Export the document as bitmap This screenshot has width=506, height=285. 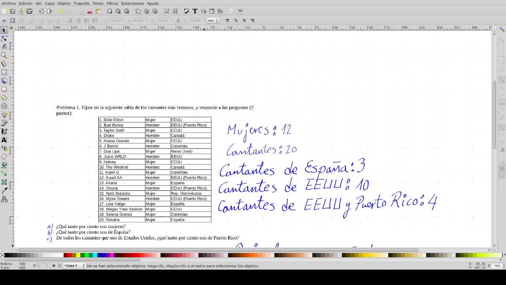pos(49,11)
